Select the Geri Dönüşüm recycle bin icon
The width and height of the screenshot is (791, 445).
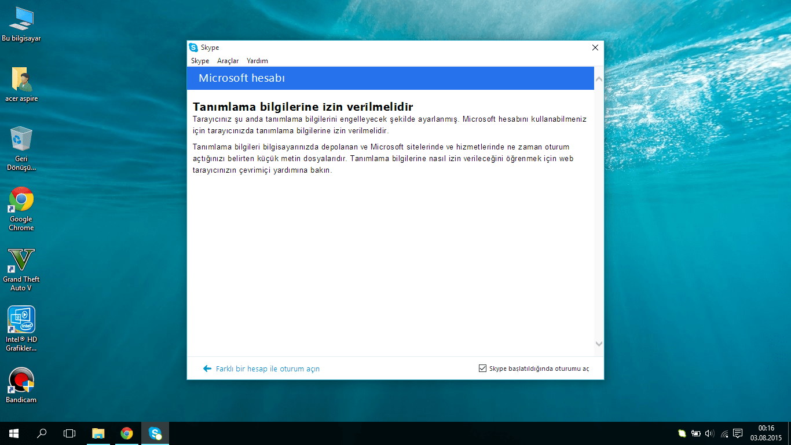pyautogui.click(x=21, y=149)
